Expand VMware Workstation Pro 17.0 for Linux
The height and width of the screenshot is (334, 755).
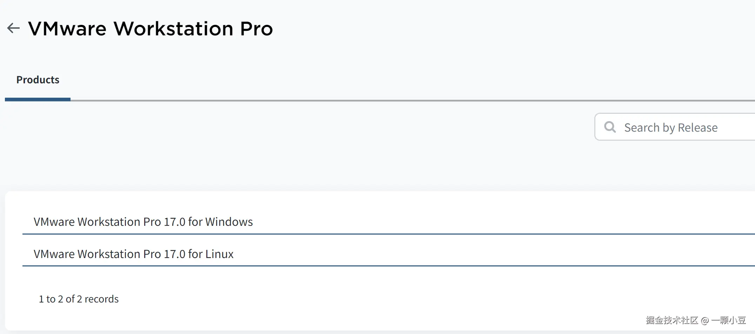(133, 254)
